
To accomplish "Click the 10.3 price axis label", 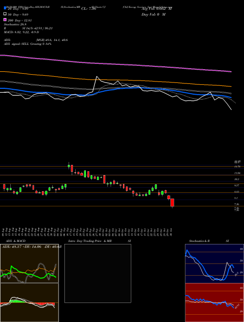I will 237,179.
